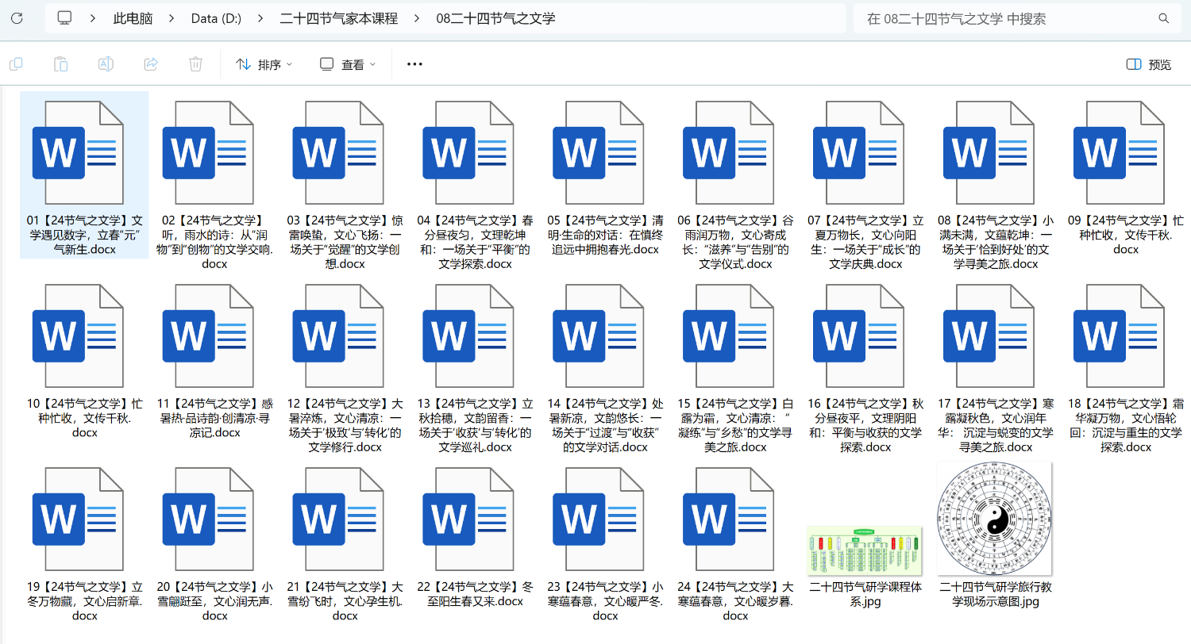Select the 二十四节气研学旅行教学现场示意图.jpg thumbnail
The height and width of the screenshot is (644, 1191).
(994, 519)
